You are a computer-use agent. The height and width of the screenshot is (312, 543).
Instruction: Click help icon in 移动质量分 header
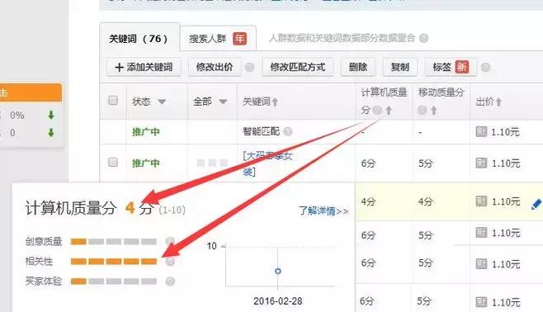point(423,111)
